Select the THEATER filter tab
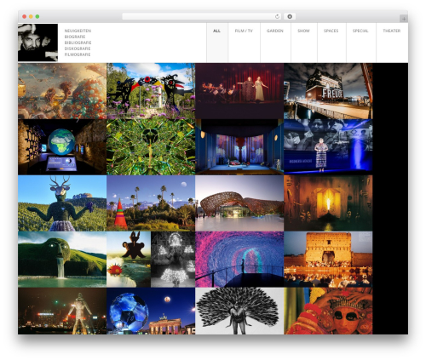426x360 pixels. coord(392,43)
